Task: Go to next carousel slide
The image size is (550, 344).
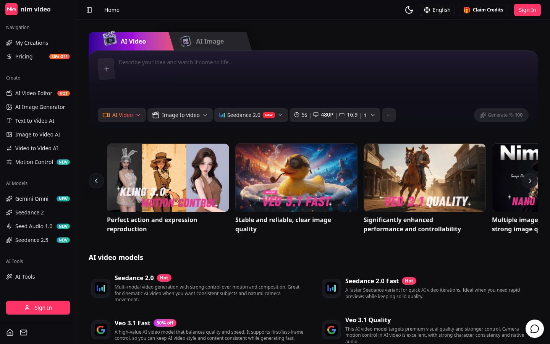Action: coord(530,181)
